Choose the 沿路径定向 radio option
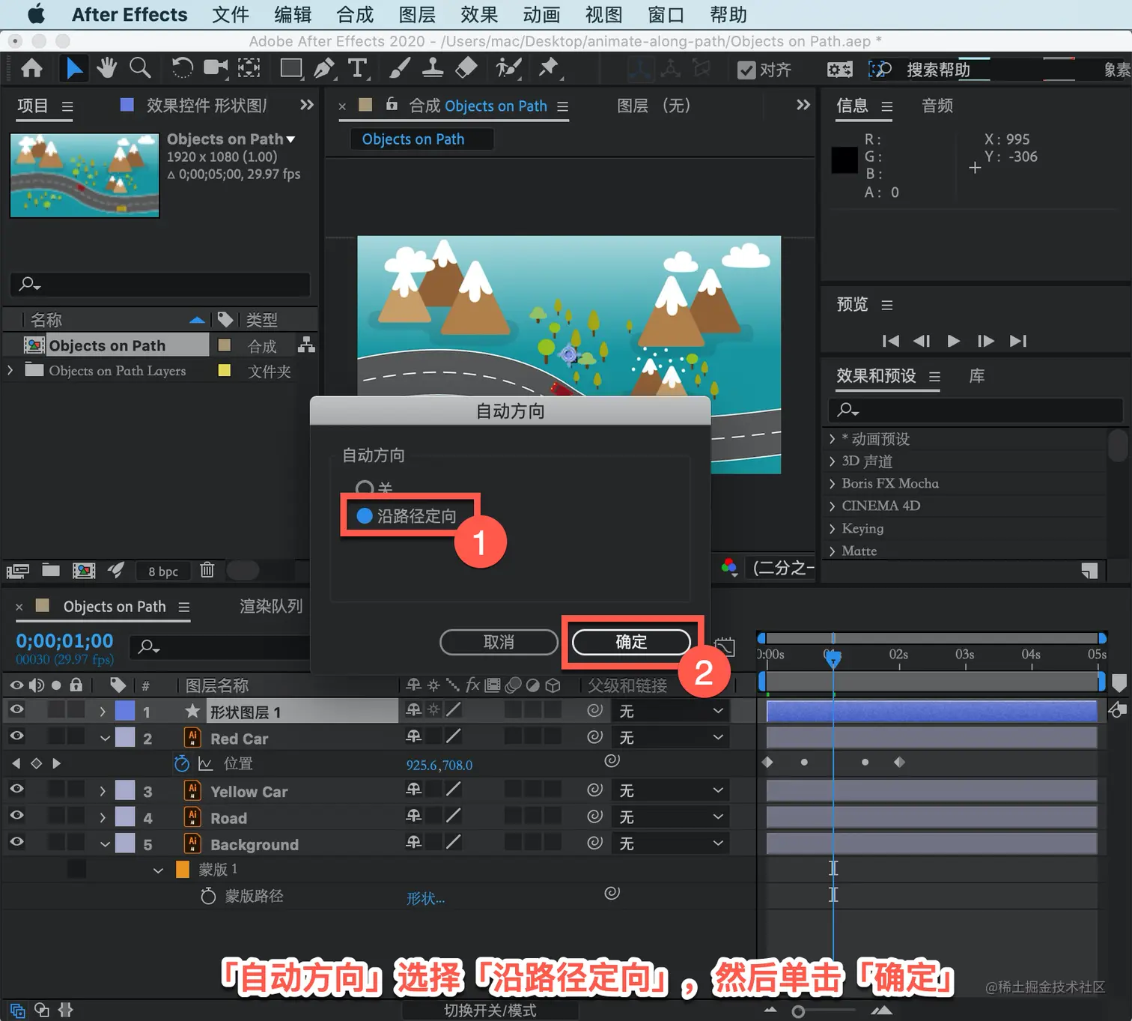 pyautogui.click(x=365, y=516)
